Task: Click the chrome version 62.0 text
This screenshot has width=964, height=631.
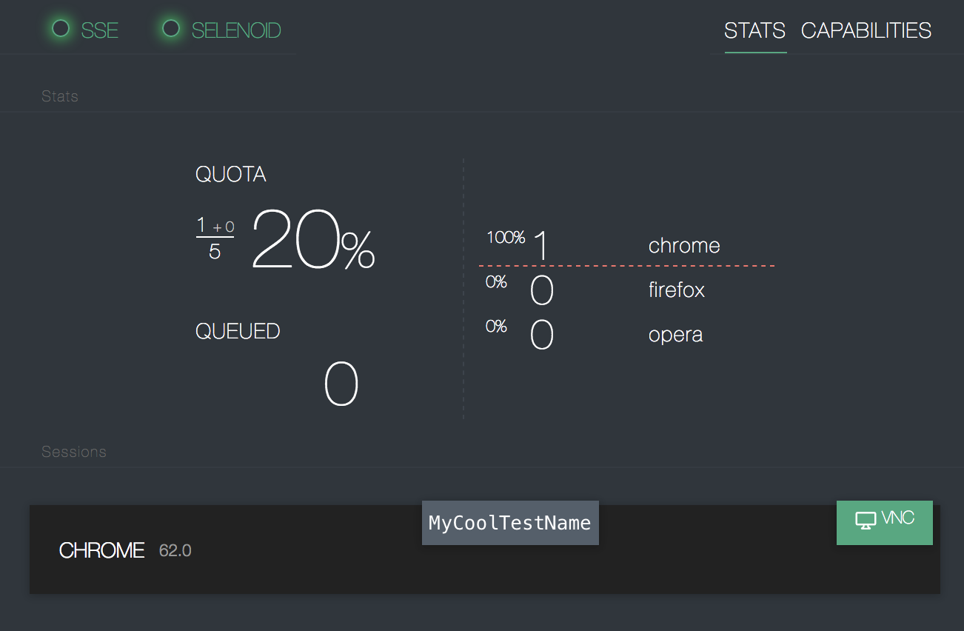Action: point(175,550)
